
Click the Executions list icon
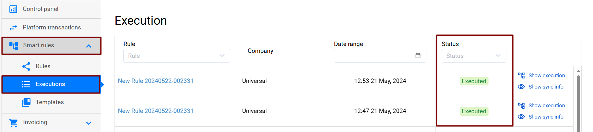pos(26,84)
